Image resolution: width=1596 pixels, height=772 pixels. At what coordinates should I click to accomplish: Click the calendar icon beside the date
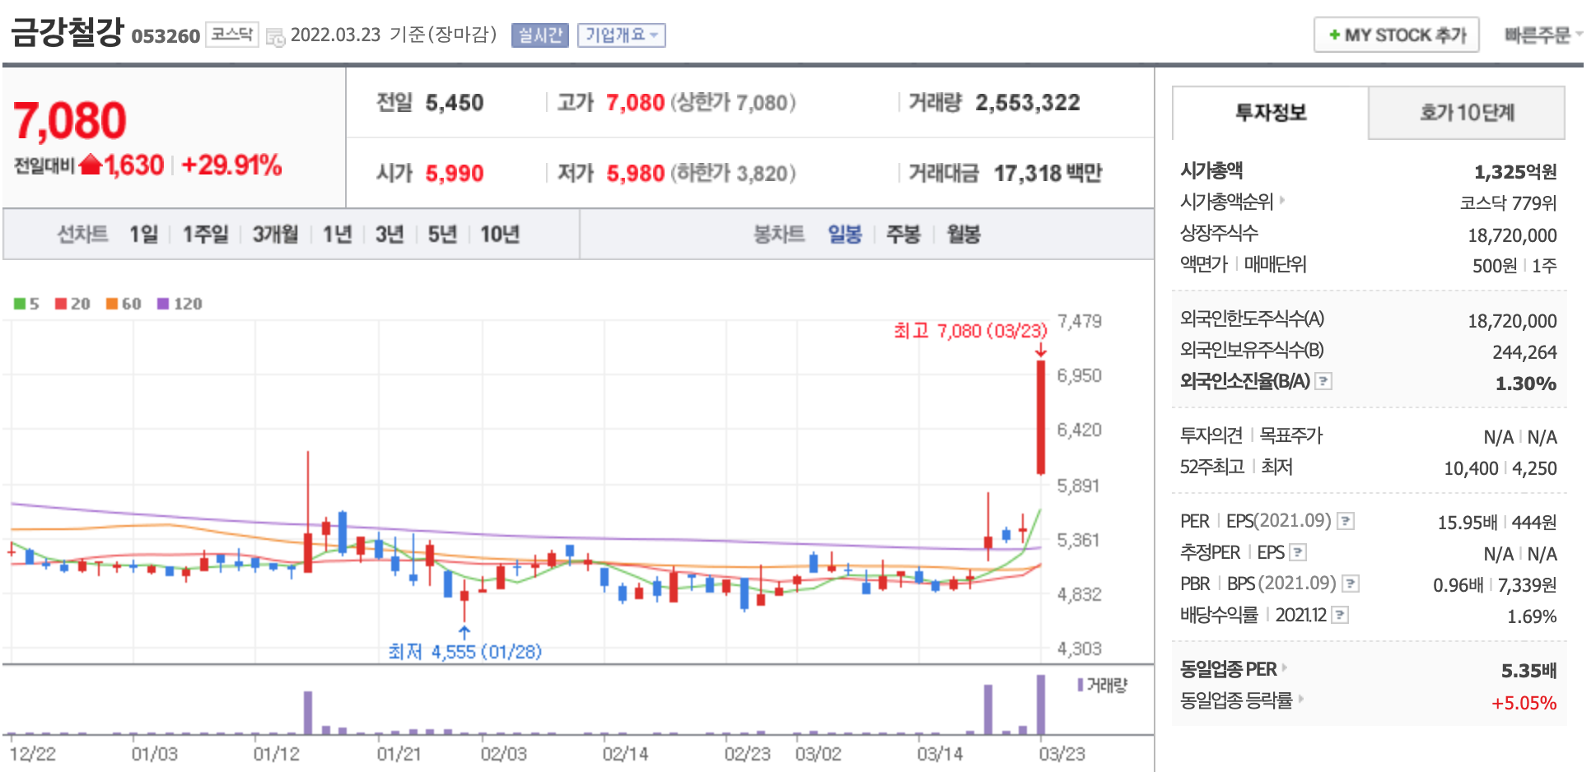coord(276,36)
